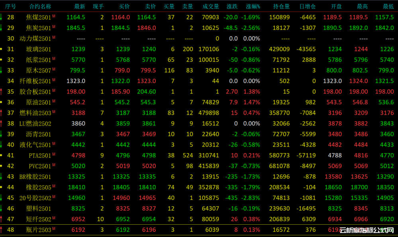
Task: Sort by 成交量 column header
Action: (x=211, y=6)
